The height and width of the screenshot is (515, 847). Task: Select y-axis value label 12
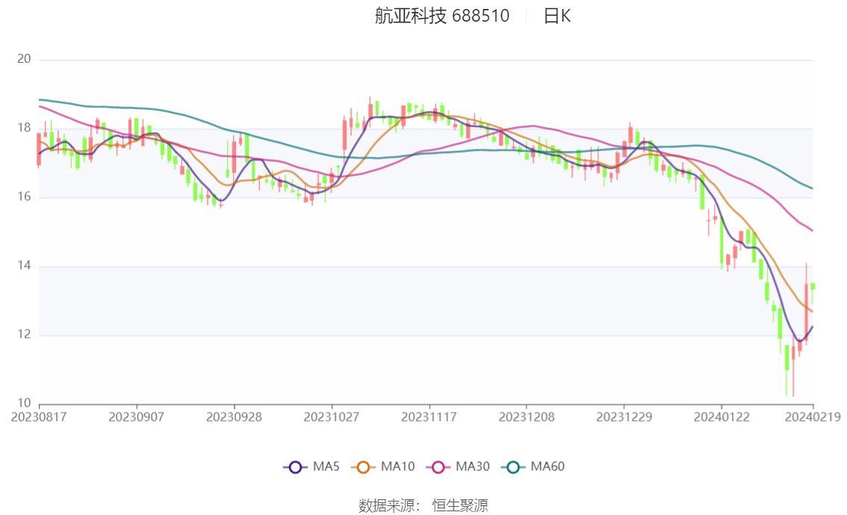coord(25,334)
